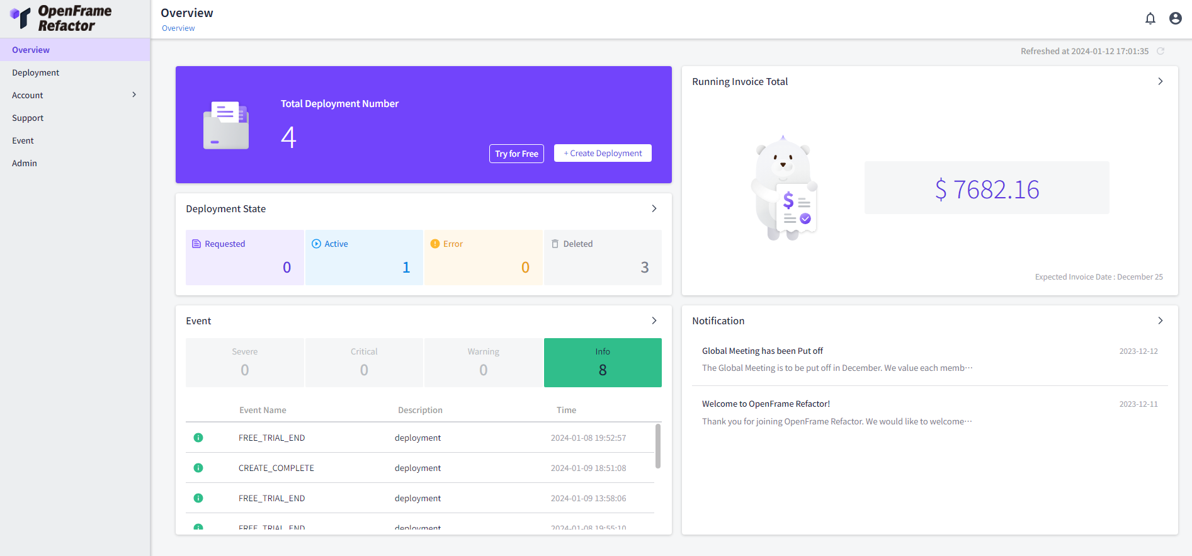Open the user profile account icon
1192x556 pixels.
1175,19
